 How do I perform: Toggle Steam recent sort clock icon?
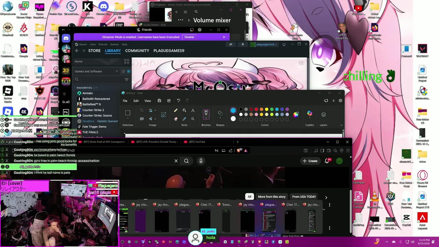click(123, 71)
